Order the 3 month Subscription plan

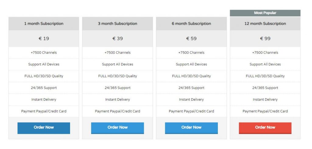pyautogui.click(x=117, y=128)
